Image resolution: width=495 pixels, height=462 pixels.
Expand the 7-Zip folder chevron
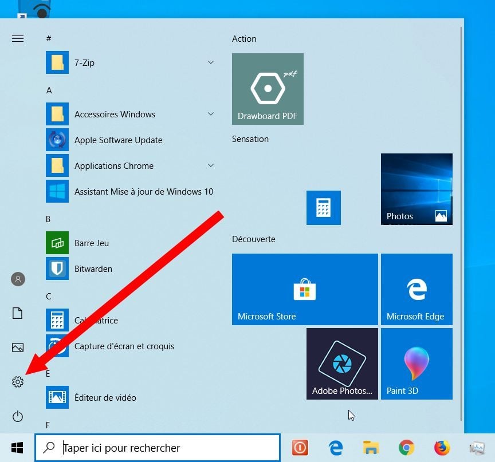(x=211, y=62)
